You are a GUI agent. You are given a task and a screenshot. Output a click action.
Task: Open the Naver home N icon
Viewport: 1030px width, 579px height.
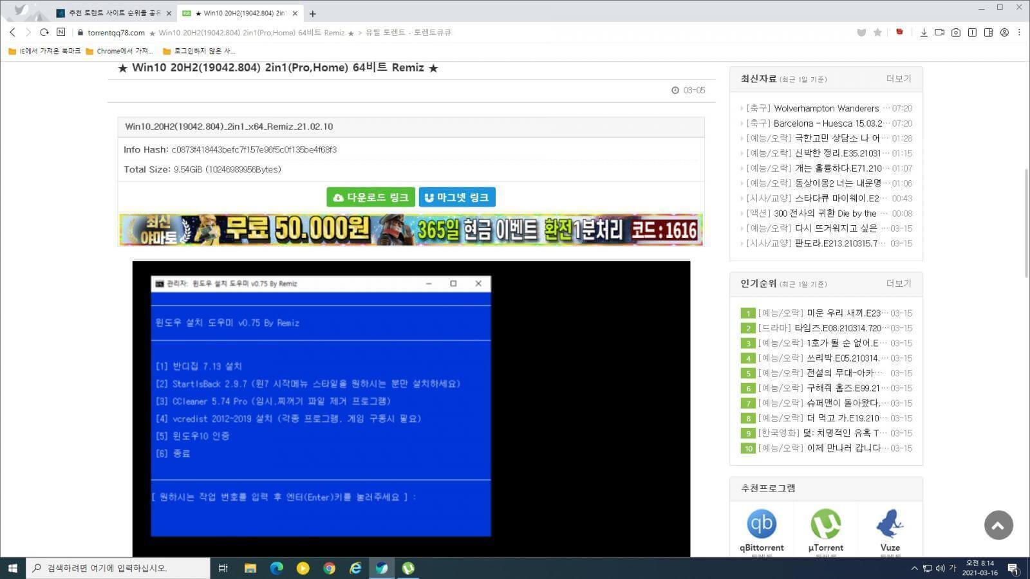click(61, 32)
